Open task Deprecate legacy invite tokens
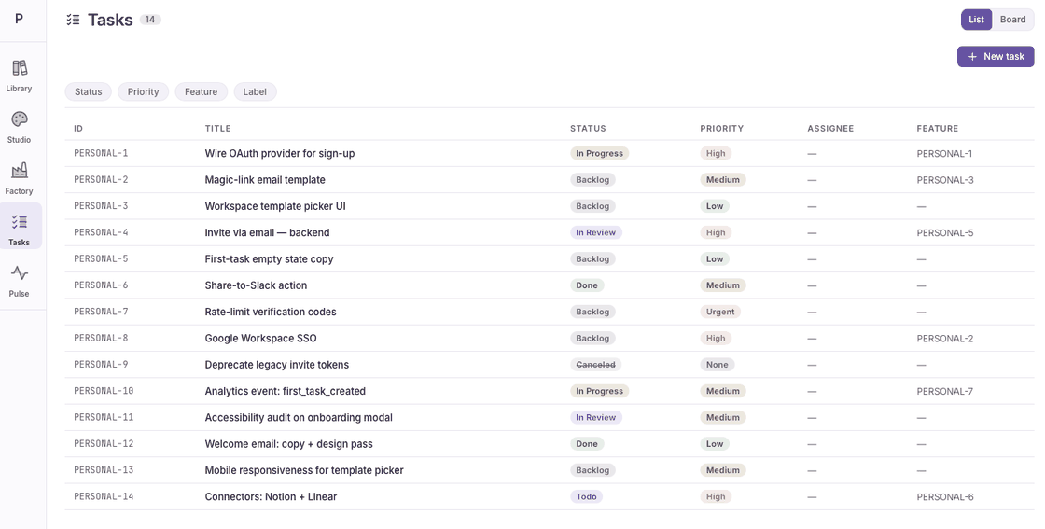 tap(276, 365)
